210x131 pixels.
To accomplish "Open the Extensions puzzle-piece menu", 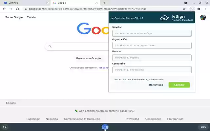I will (199, 9).
